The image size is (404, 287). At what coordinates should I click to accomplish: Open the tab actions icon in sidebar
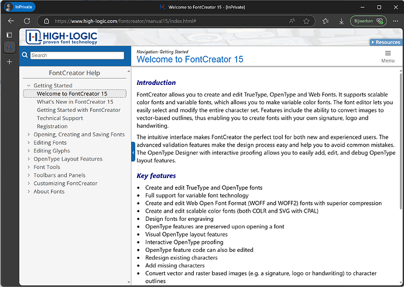9,35
